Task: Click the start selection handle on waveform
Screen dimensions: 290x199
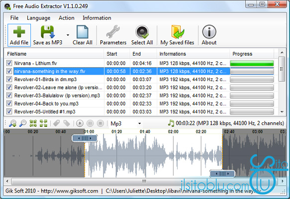Action: [x=85, y=138]
